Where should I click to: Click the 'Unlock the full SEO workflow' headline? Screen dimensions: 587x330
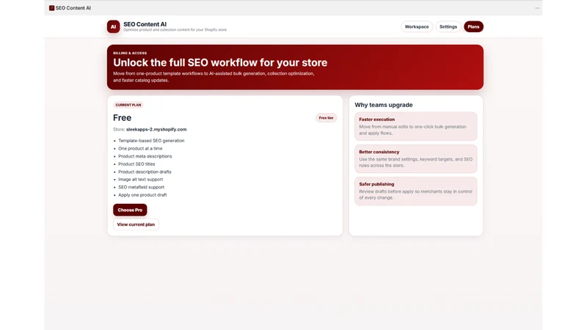(220, 62)
